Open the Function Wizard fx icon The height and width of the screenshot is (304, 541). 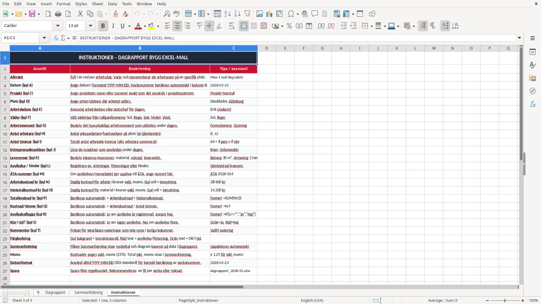pos(56,38)
